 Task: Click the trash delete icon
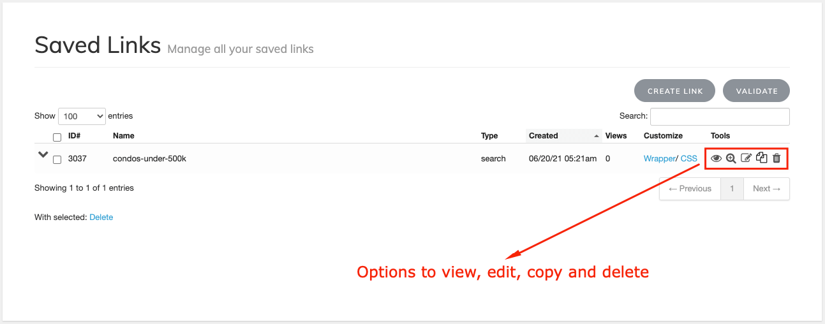777,158
